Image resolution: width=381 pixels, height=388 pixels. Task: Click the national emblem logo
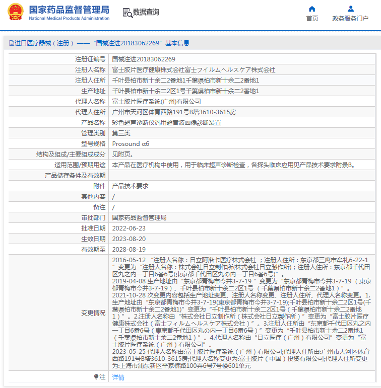pyautogui.click(x=15, y=12)
